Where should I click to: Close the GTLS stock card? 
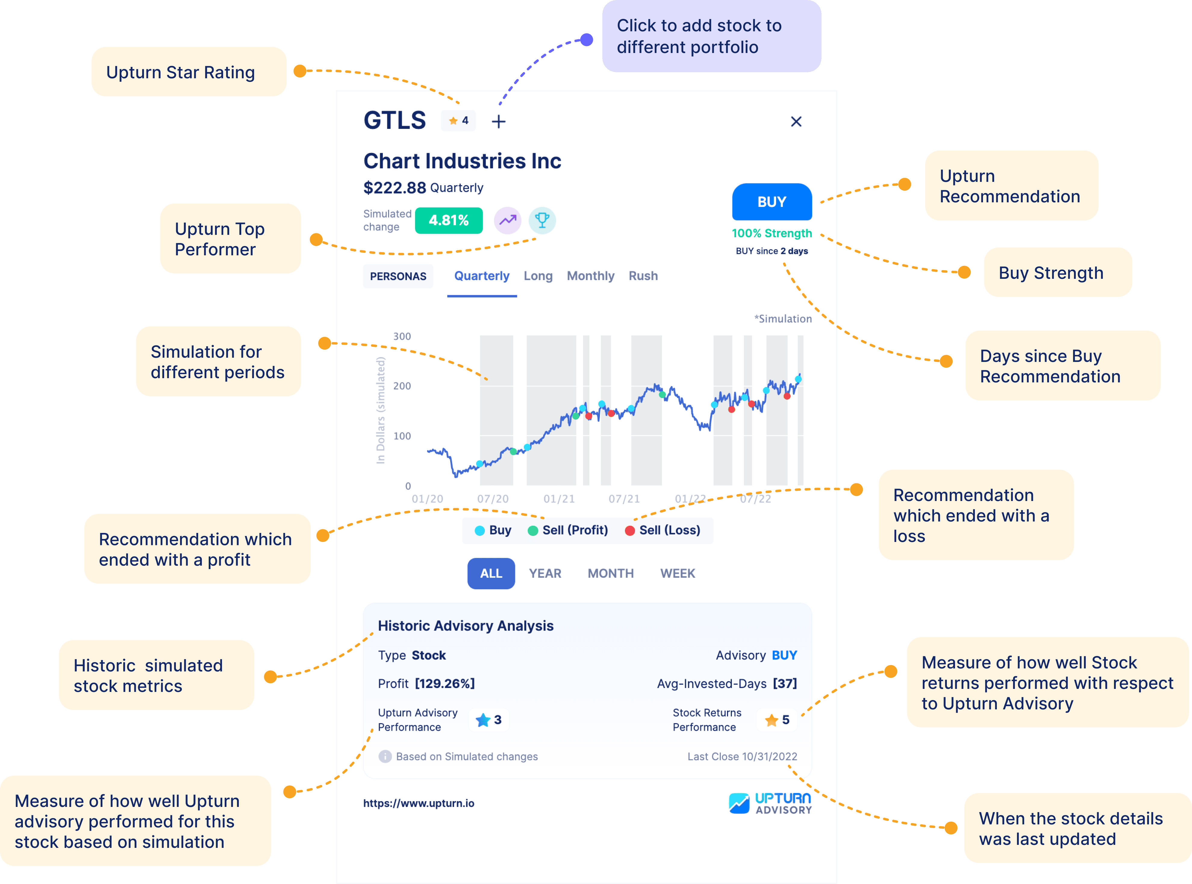796,121
